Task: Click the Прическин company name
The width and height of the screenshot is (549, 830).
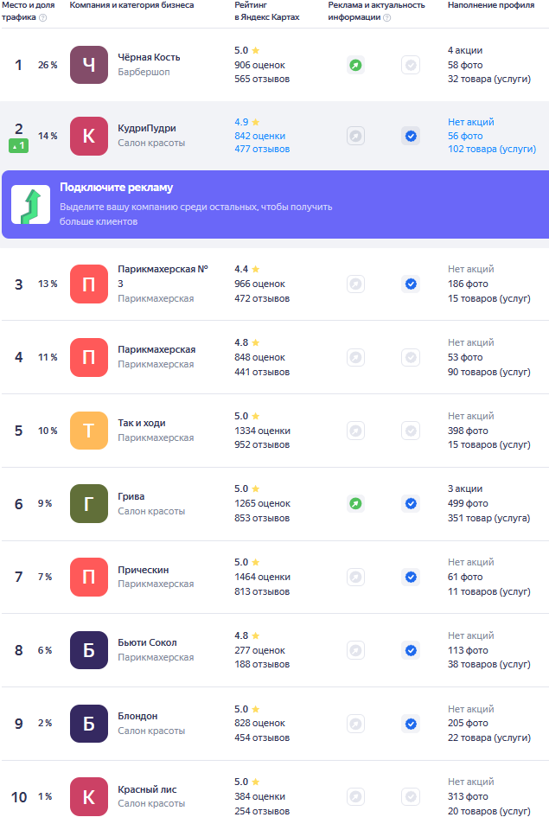Action: [x=143, y=570]
